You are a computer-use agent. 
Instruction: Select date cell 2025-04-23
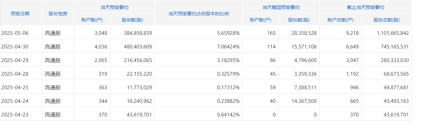pyautogui.click(x=15, y=114)
